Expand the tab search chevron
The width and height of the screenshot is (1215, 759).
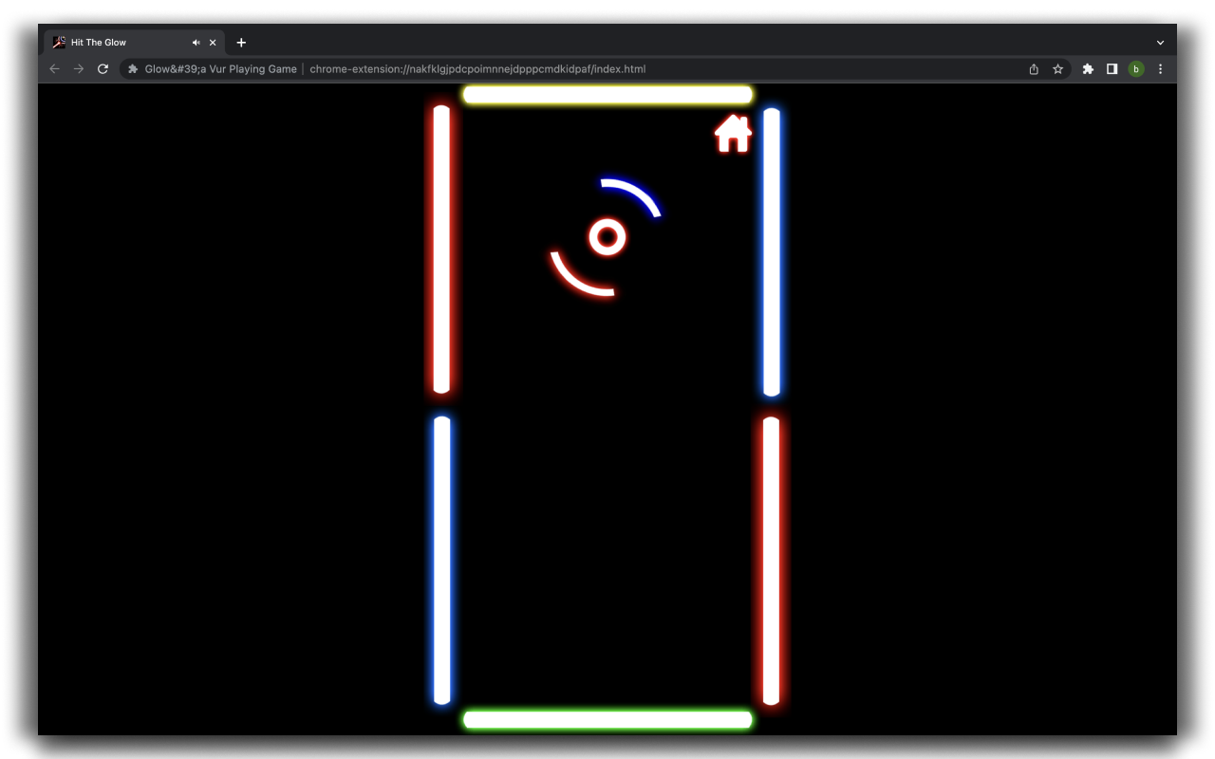(x=1160, y=43)
